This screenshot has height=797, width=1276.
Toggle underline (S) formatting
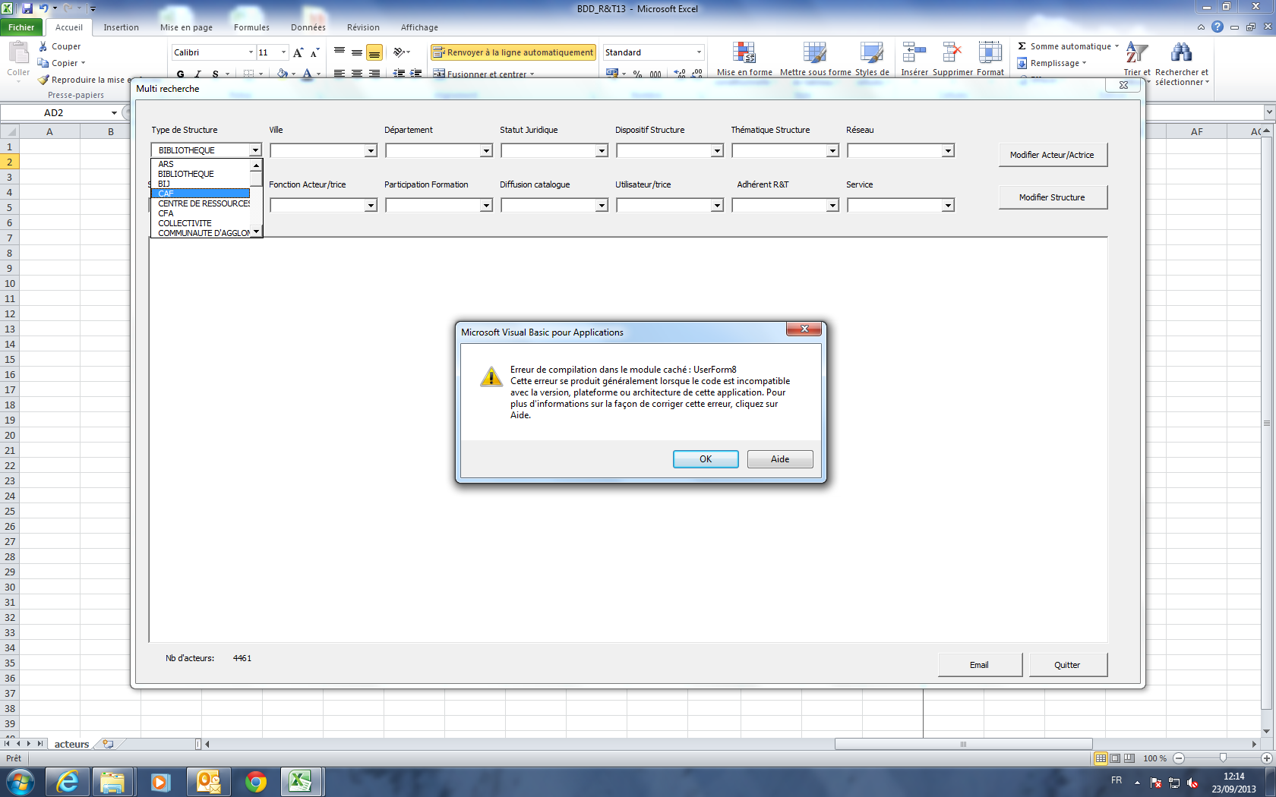point(216,74)
